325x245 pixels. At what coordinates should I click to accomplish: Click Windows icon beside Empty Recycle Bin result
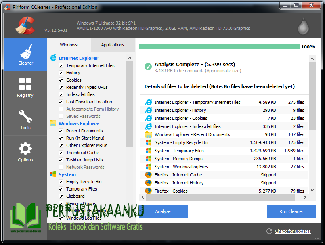coord(149,142)
